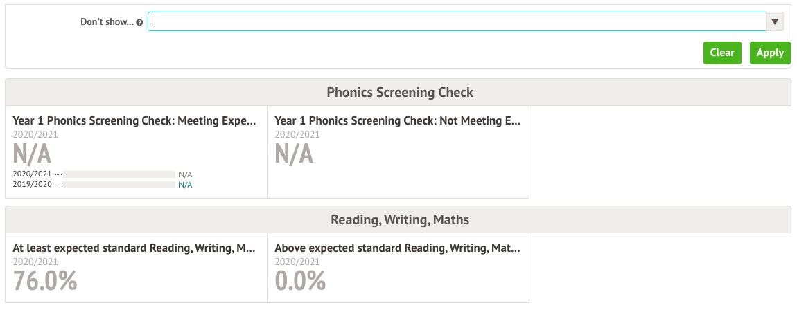This screenshot has width=797, height=310.
Task: Click the 2019/2020 progress bar
Action: [x=119, y=185]
